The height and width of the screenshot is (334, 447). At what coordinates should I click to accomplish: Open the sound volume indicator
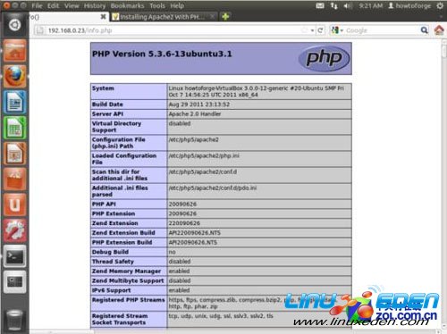pyautogui.click(x=348, y=5)
